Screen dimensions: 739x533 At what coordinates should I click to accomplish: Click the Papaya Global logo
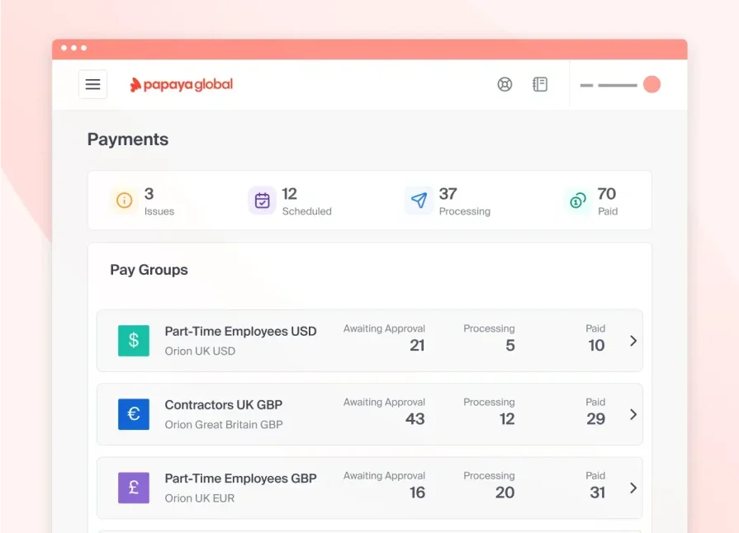coord(182,84)
